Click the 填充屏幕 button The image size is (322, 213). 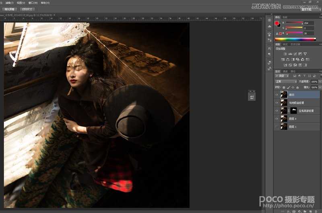(x=9, y=9)
